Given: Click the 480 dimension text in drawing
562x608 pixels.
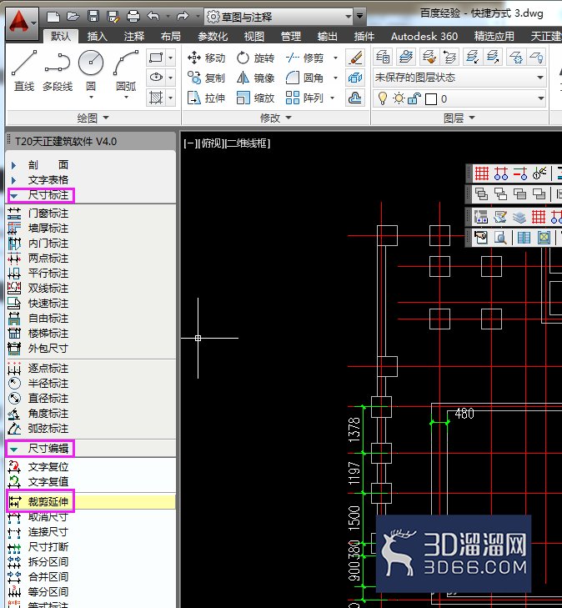Looking at the screenshot, I should pos(464,414).
